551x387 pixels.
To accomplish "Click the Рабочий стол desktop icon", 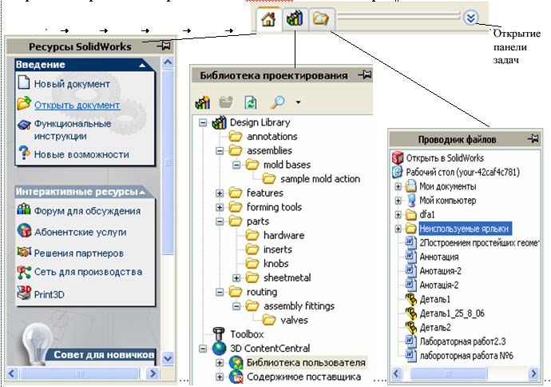I will (398, 172).
